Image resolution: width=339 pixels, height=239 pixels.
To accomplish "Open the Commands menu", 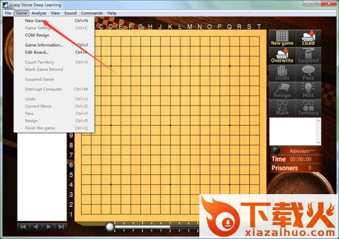I will (92, 13).
